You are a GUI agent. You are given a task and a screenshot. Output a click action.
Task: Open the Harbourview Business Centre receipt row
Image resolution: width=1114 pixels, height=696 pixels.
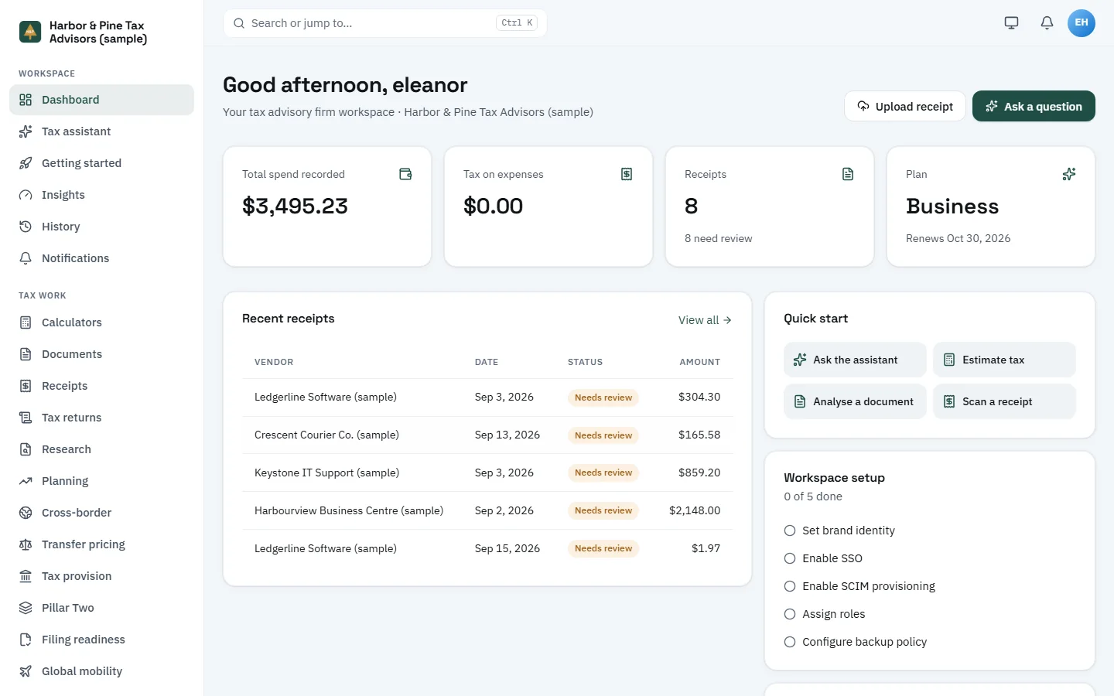(487, 510)
